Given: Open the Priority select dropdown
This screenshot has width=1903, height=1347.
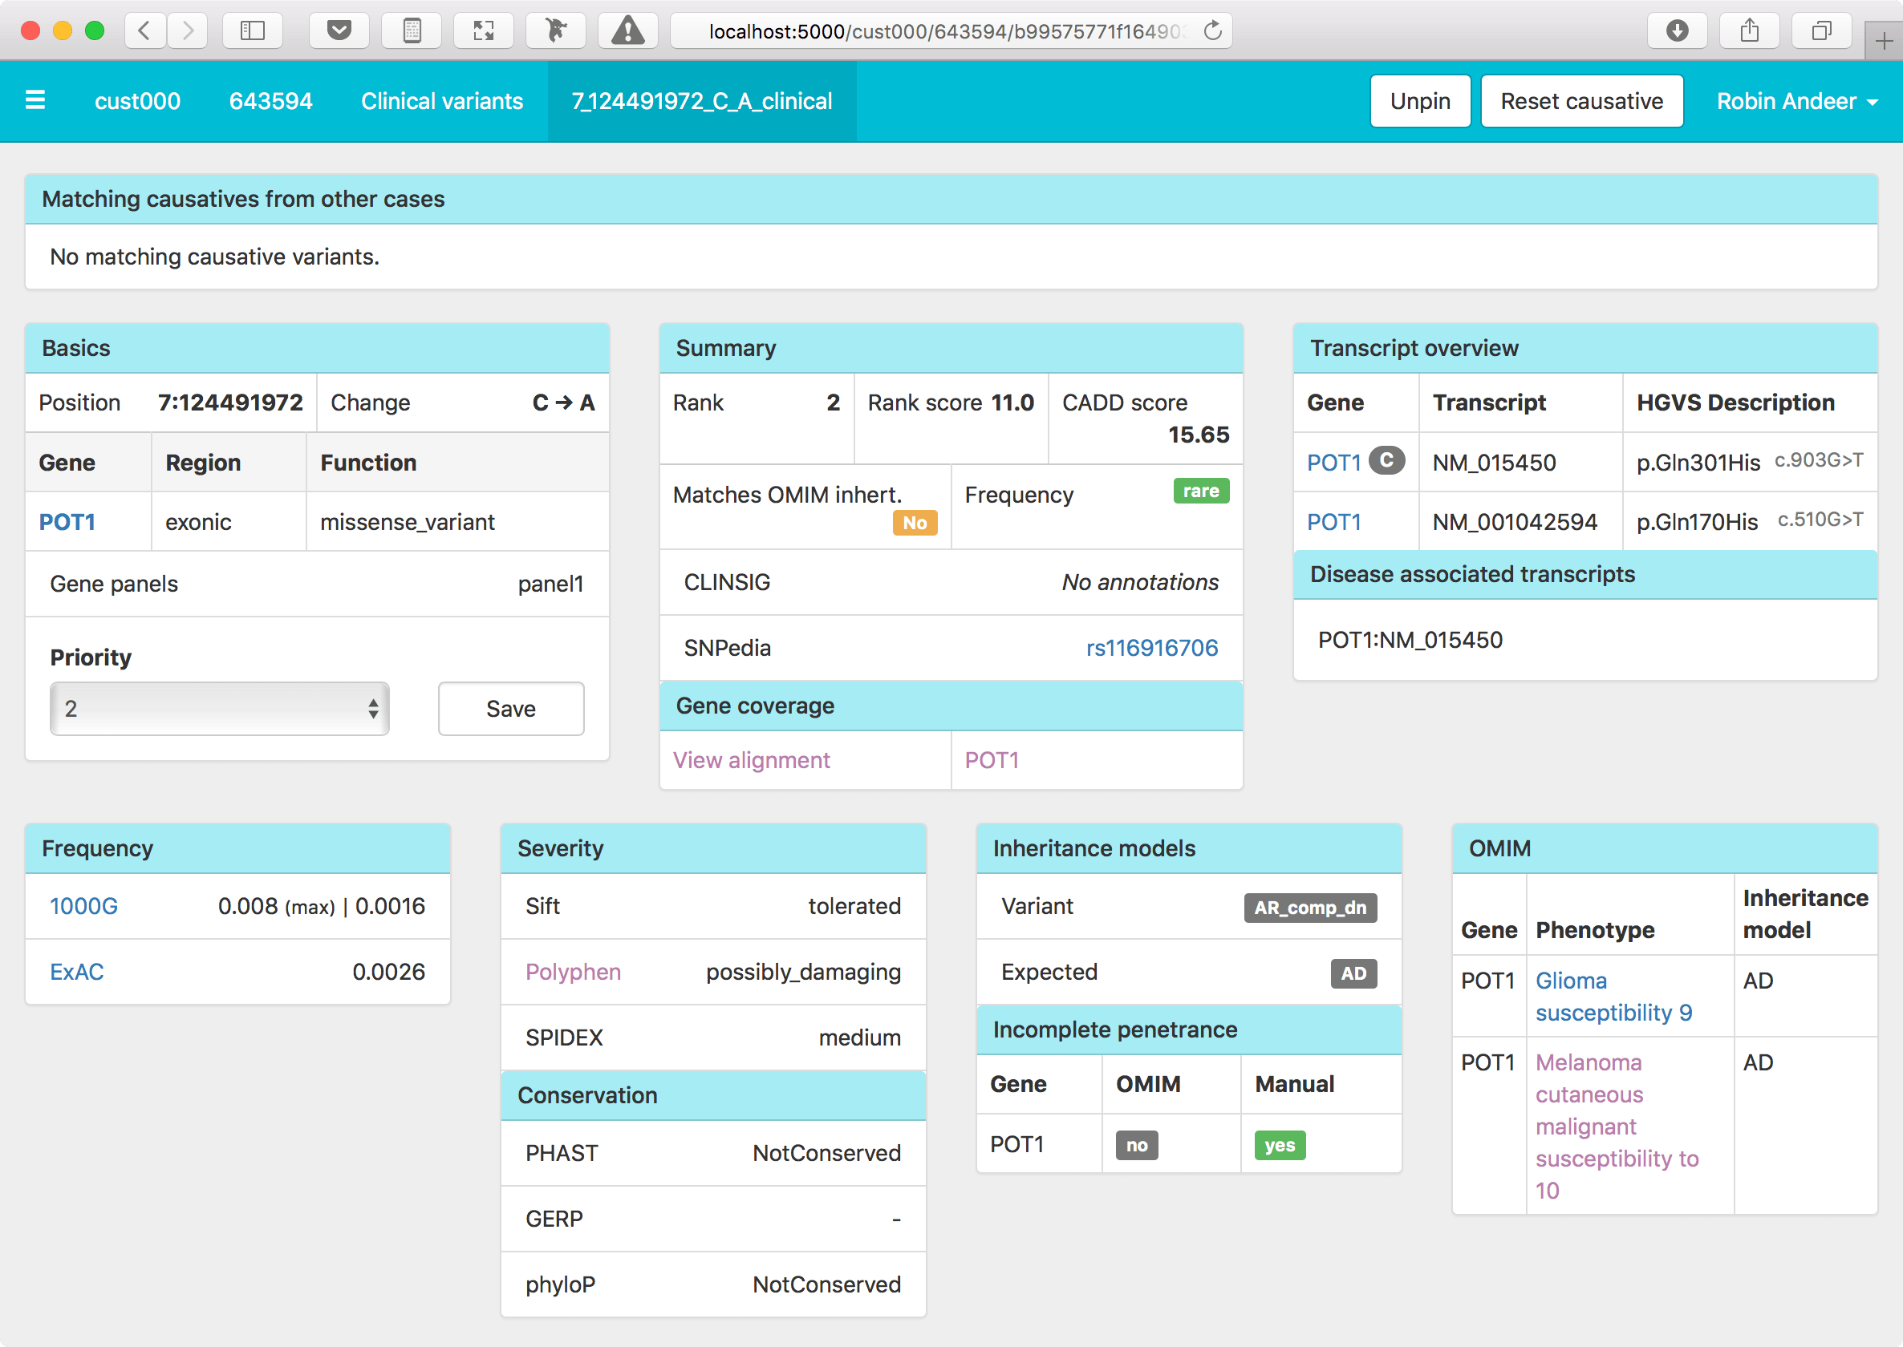Looking at the screenshot, I should [x=220, y=708].
